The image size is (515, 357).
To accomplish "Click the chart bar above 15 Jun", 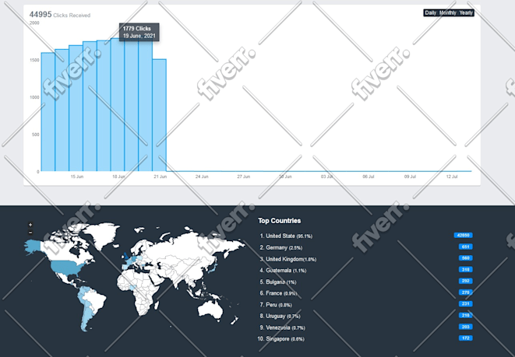I will 76,108.
